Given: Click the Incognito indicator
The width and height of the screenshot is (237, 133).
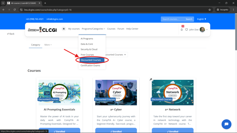Looking at the screenshot, I should tap(222, 10).
